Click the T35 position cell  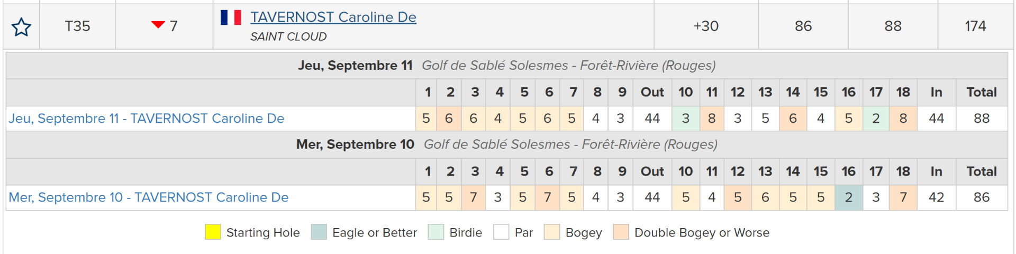click(x=78, y=26)
